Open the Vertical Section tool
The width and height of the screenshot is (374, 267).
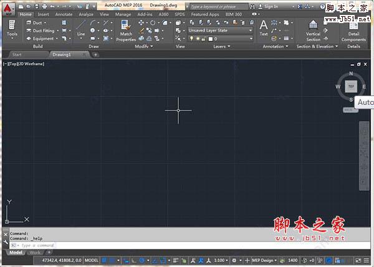313,30
